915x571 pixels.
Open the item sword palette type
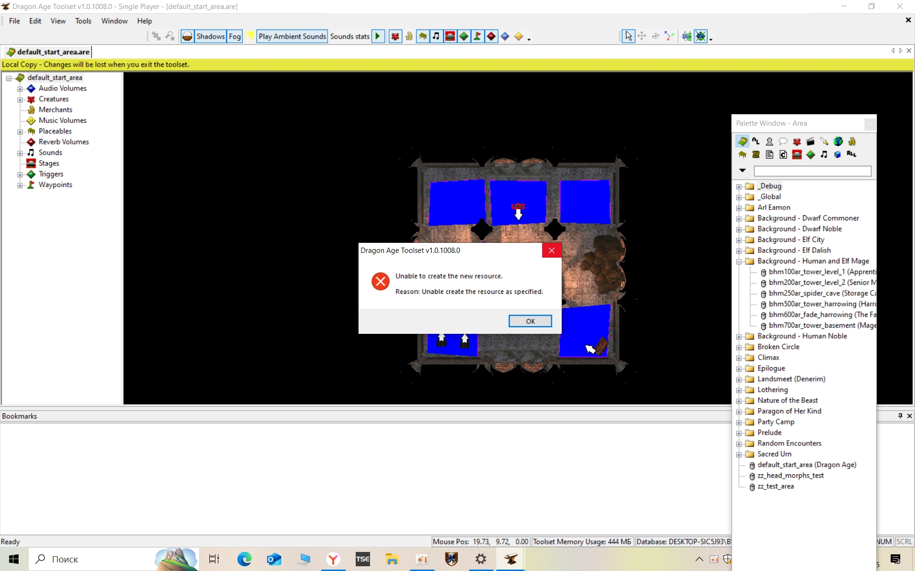coord(824,141)
